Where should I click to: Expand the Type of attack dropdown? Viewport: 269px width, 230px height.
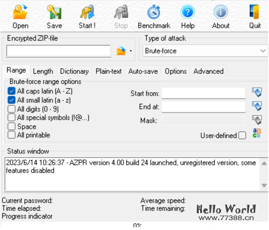[x=263, y=51]
